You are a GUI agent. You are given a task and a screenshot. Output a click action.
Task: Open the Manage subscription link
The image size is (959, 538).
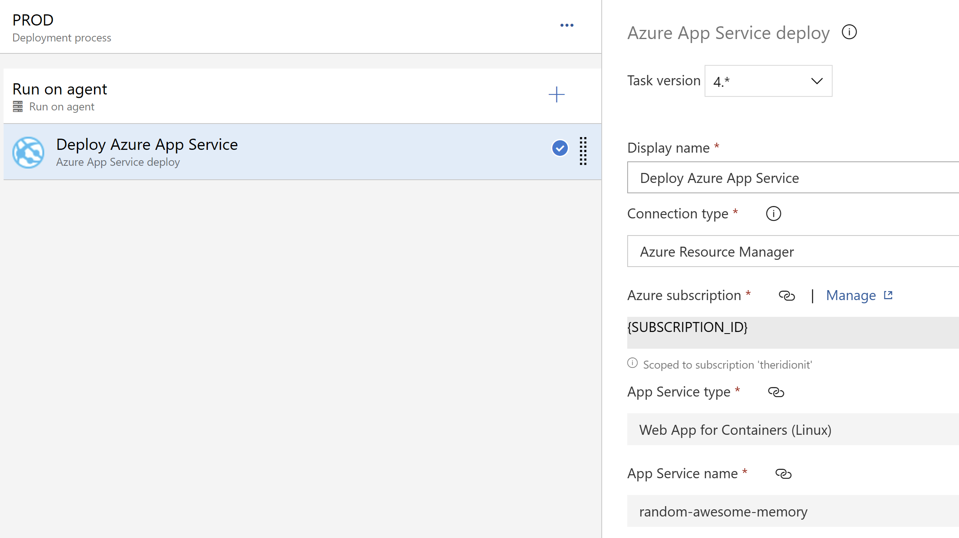coord(859,295)
